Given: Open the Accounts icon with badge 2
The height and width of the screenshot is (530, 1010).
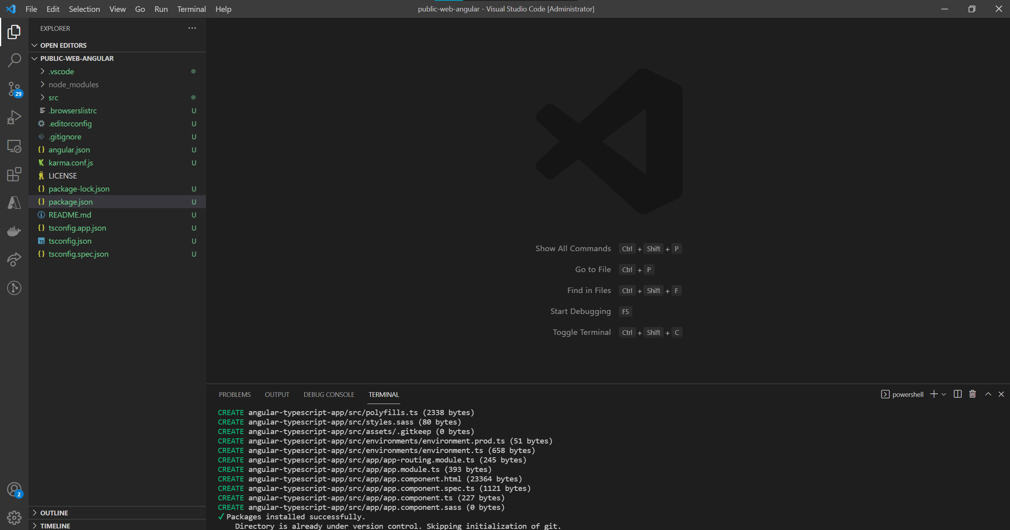Looking at the screenshot, I should (x=14, y=490).
